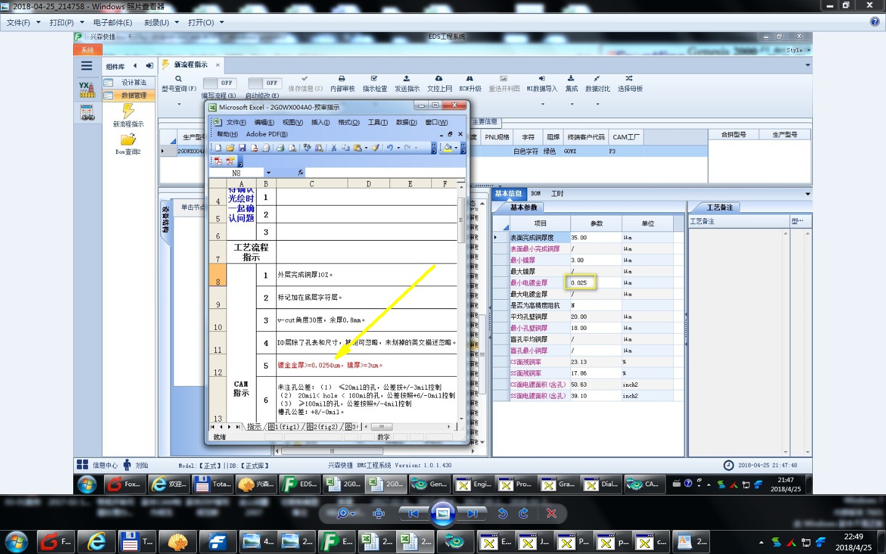The height and width of the screenshot is (554, 886).
Task: Click the calculator icon in the EDS sidebar
Action: 87,113
